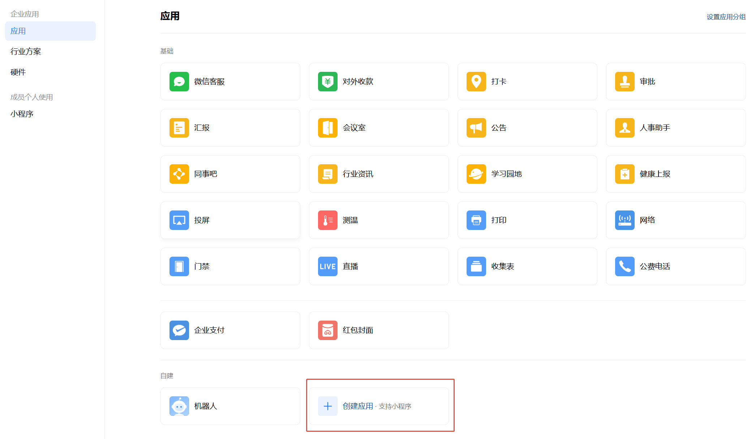Click the 打印 printer icon

pyautogui.click(x=476, y=220)
